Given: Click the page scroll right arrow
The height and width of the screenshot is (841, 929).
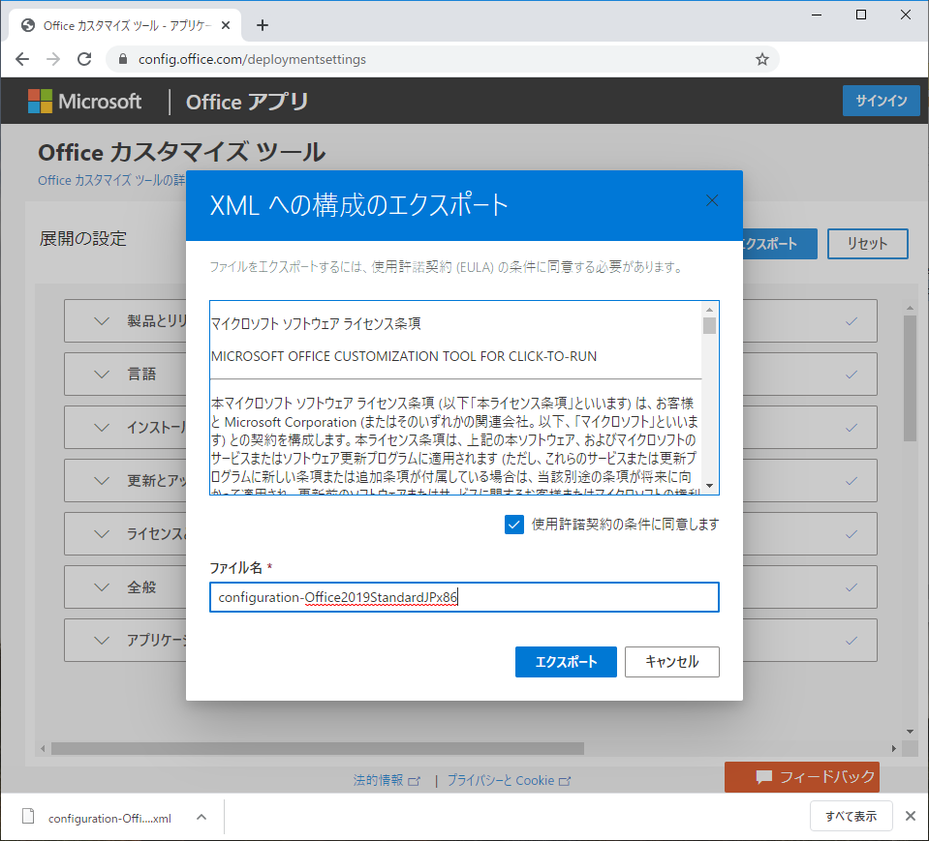Looking at the screenshot, I should tap(893, 749).
